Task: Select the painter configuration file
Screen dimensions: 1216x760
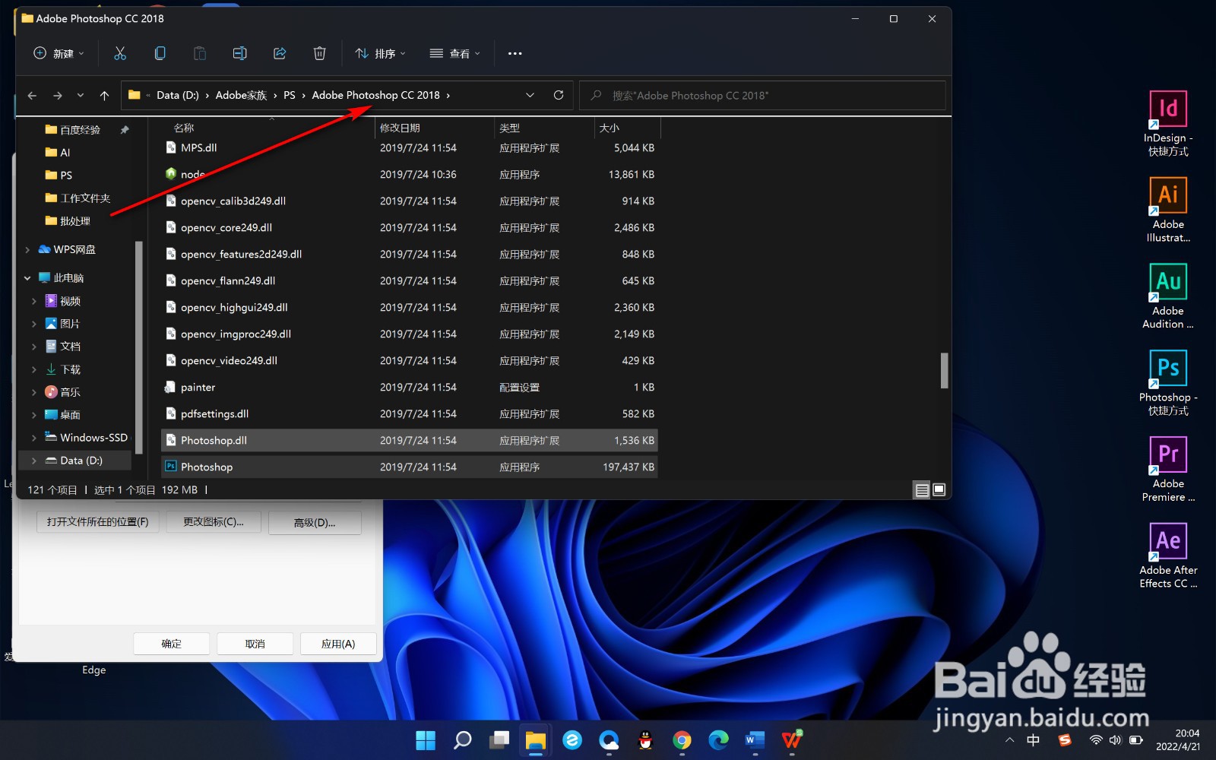Action: pos(409,387)
